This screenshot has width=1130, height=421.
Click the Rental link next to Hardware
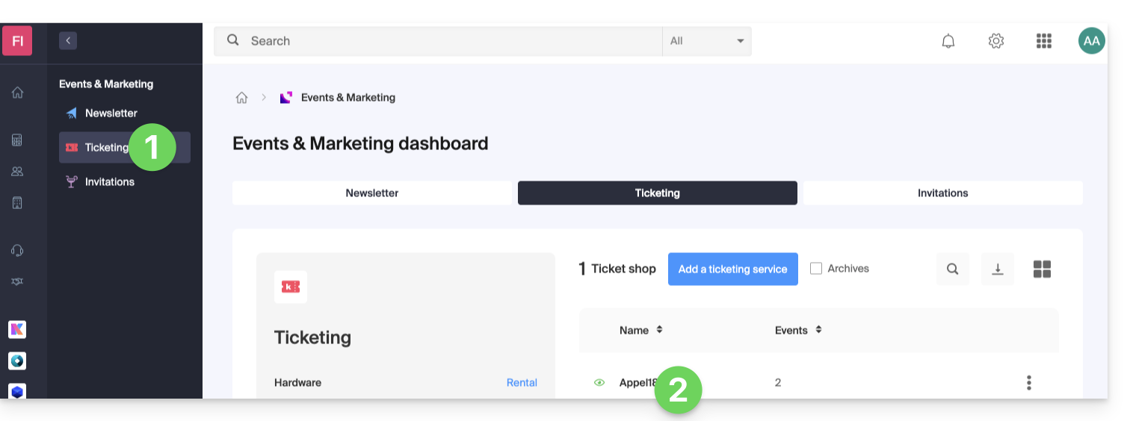pyautogui.click(x=522, y=382)
